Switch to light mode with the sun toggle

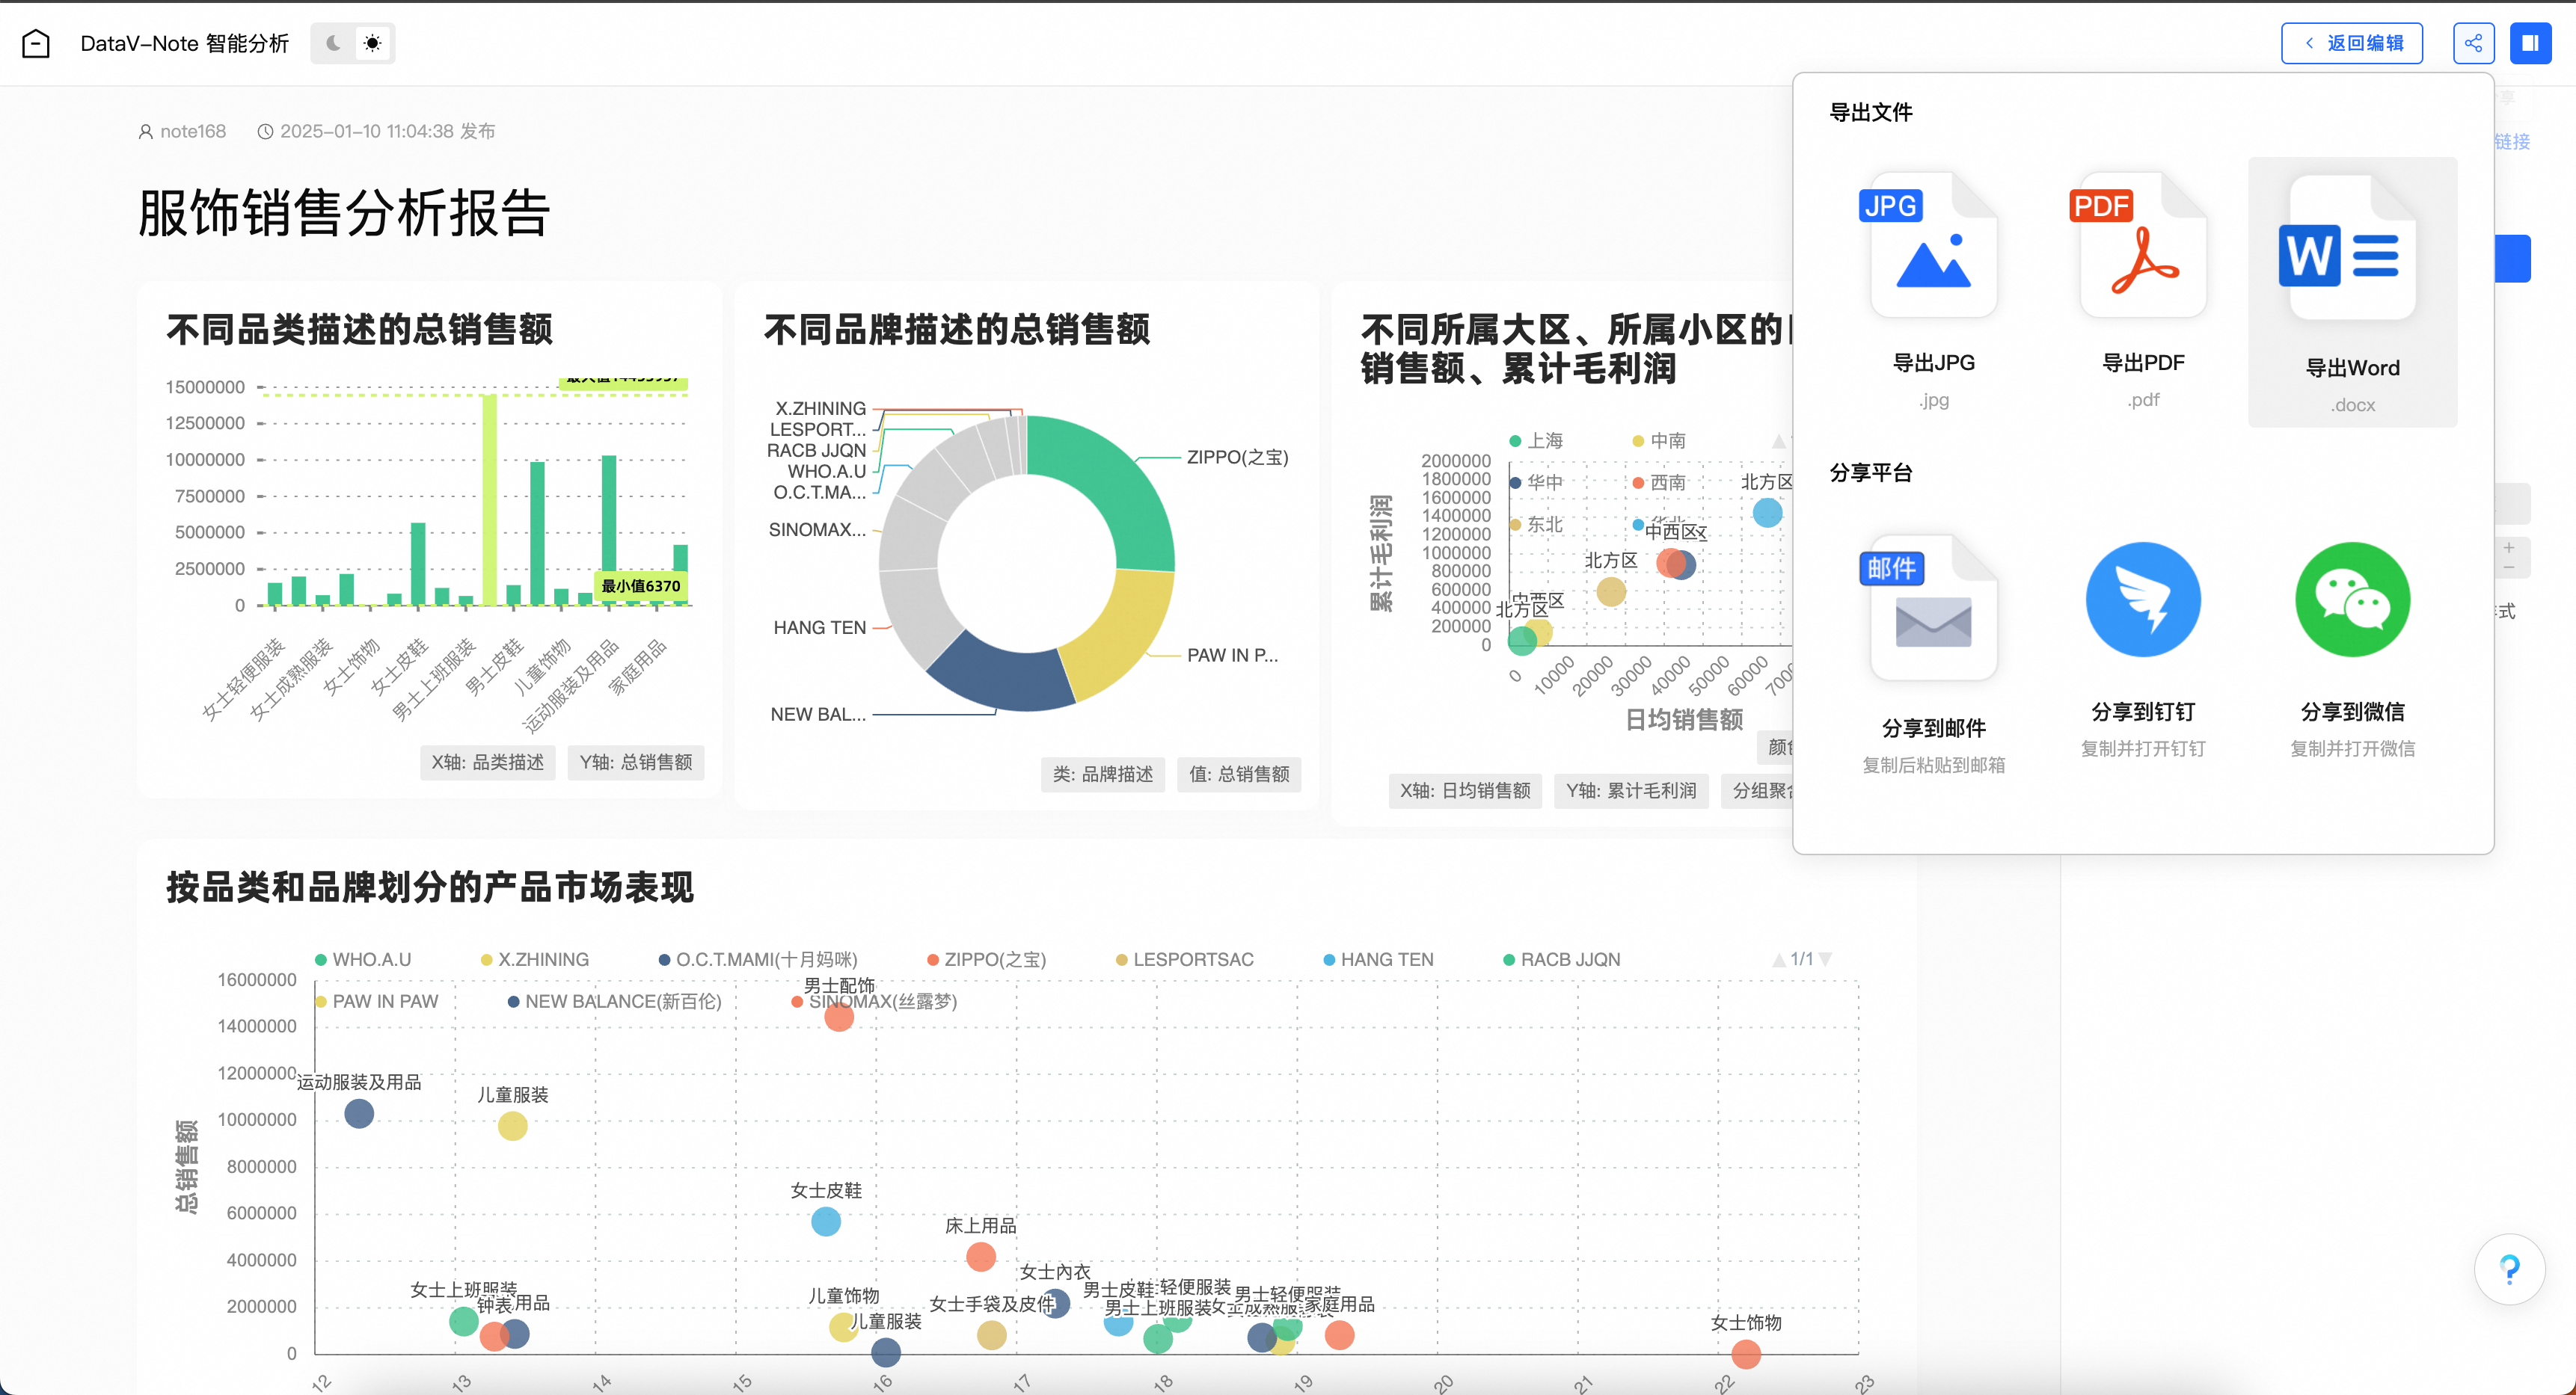pos(372,43)
